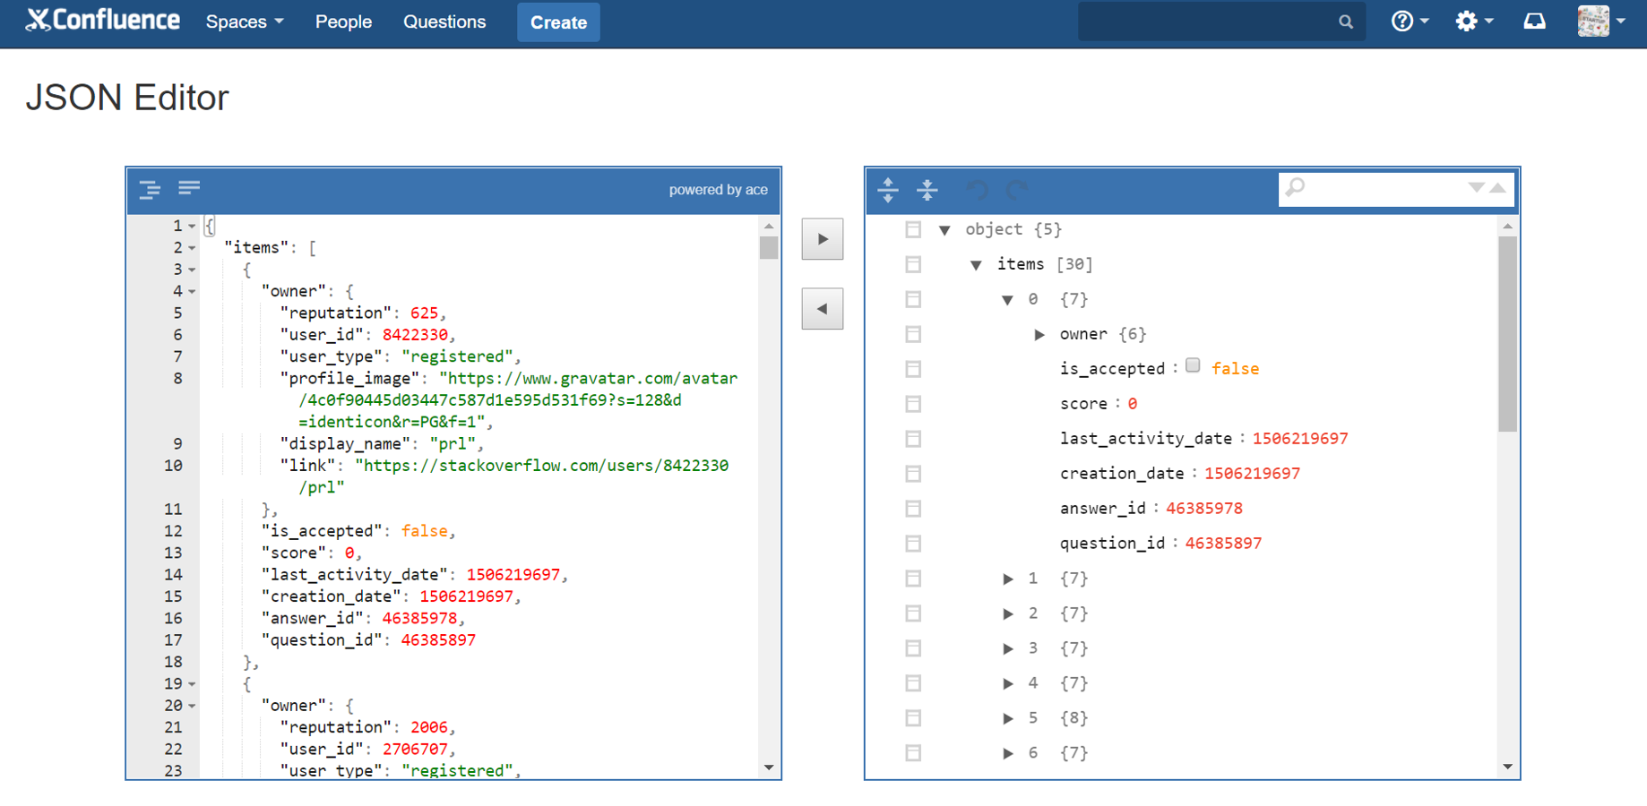
Task: Go to next search result arrow
Action: tap(1477, 187)
